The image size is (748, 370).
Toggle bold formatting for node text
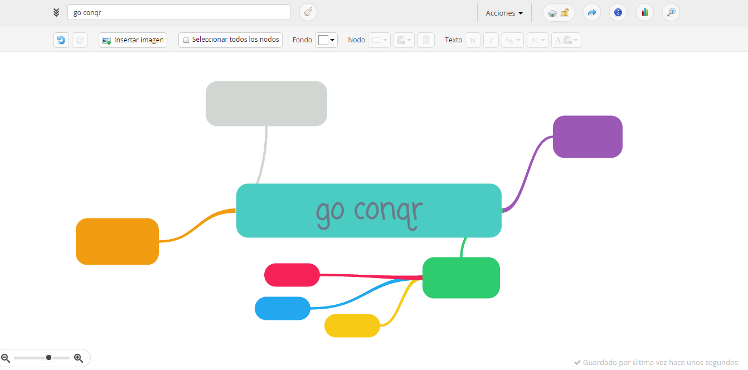472,40
